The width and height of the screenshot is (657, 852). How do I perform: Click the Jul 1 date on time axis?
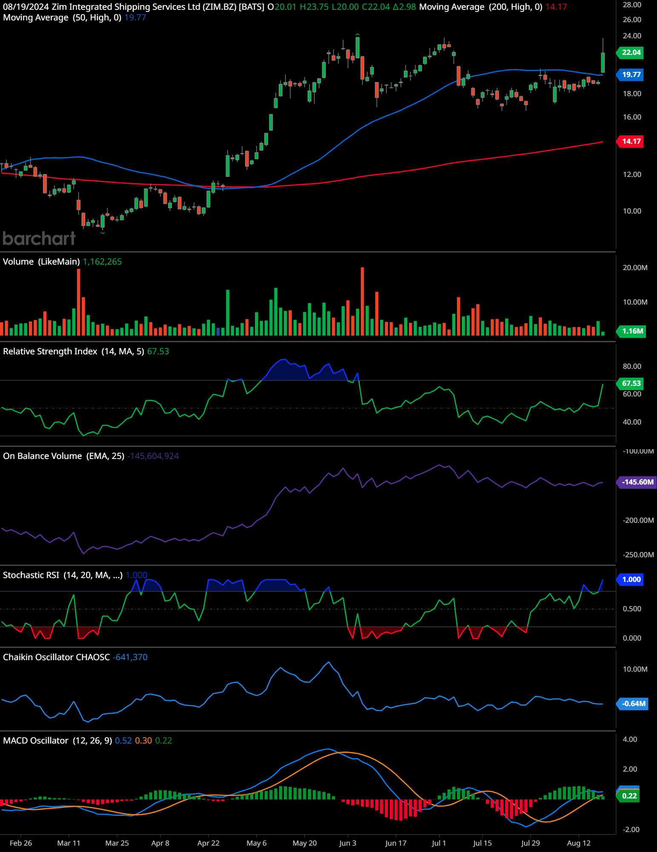tap(439, 843)
